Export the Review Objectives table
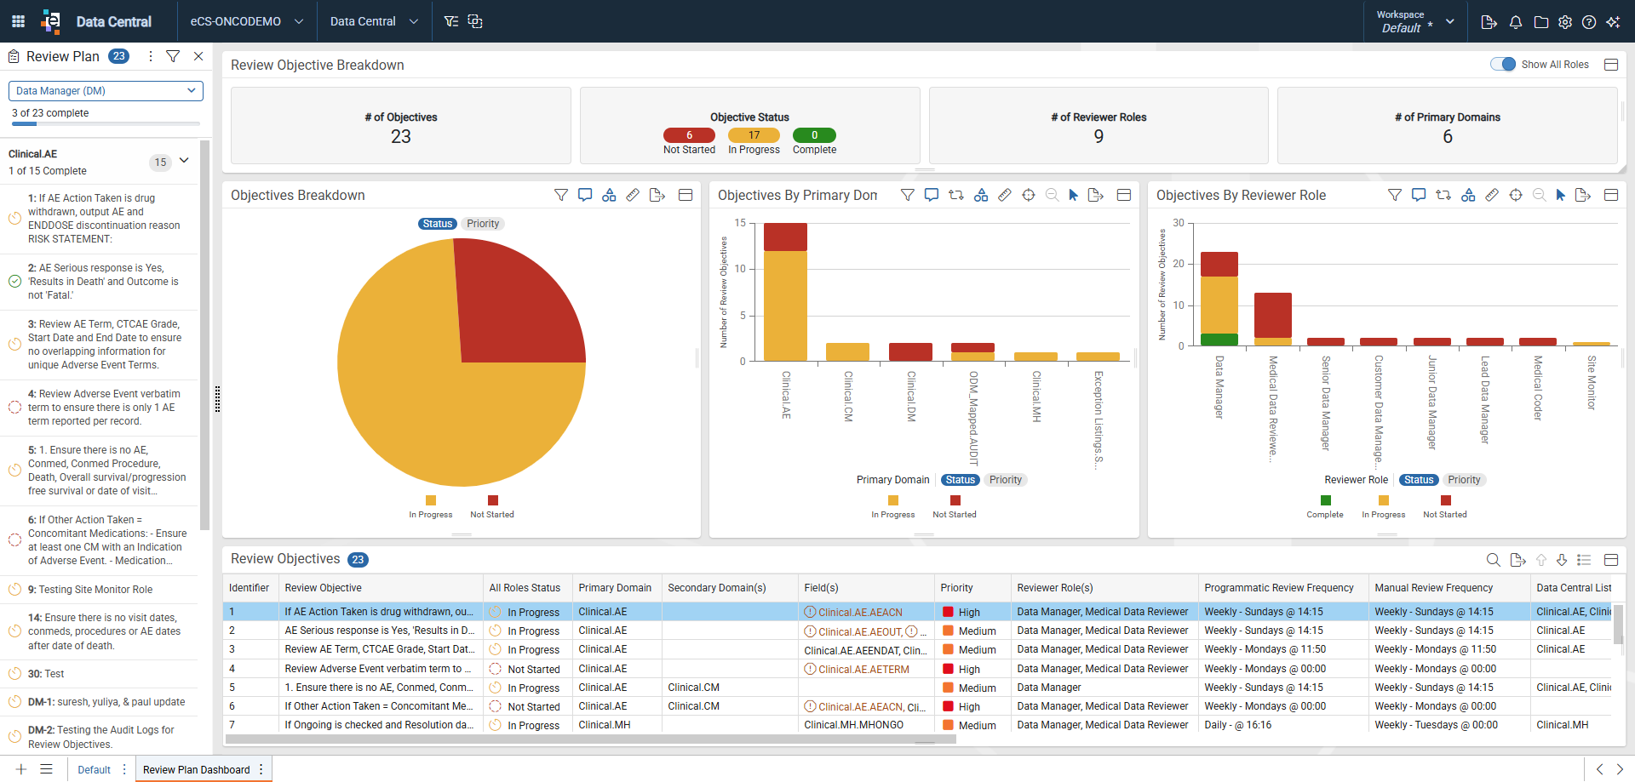 pos(1517,559)
